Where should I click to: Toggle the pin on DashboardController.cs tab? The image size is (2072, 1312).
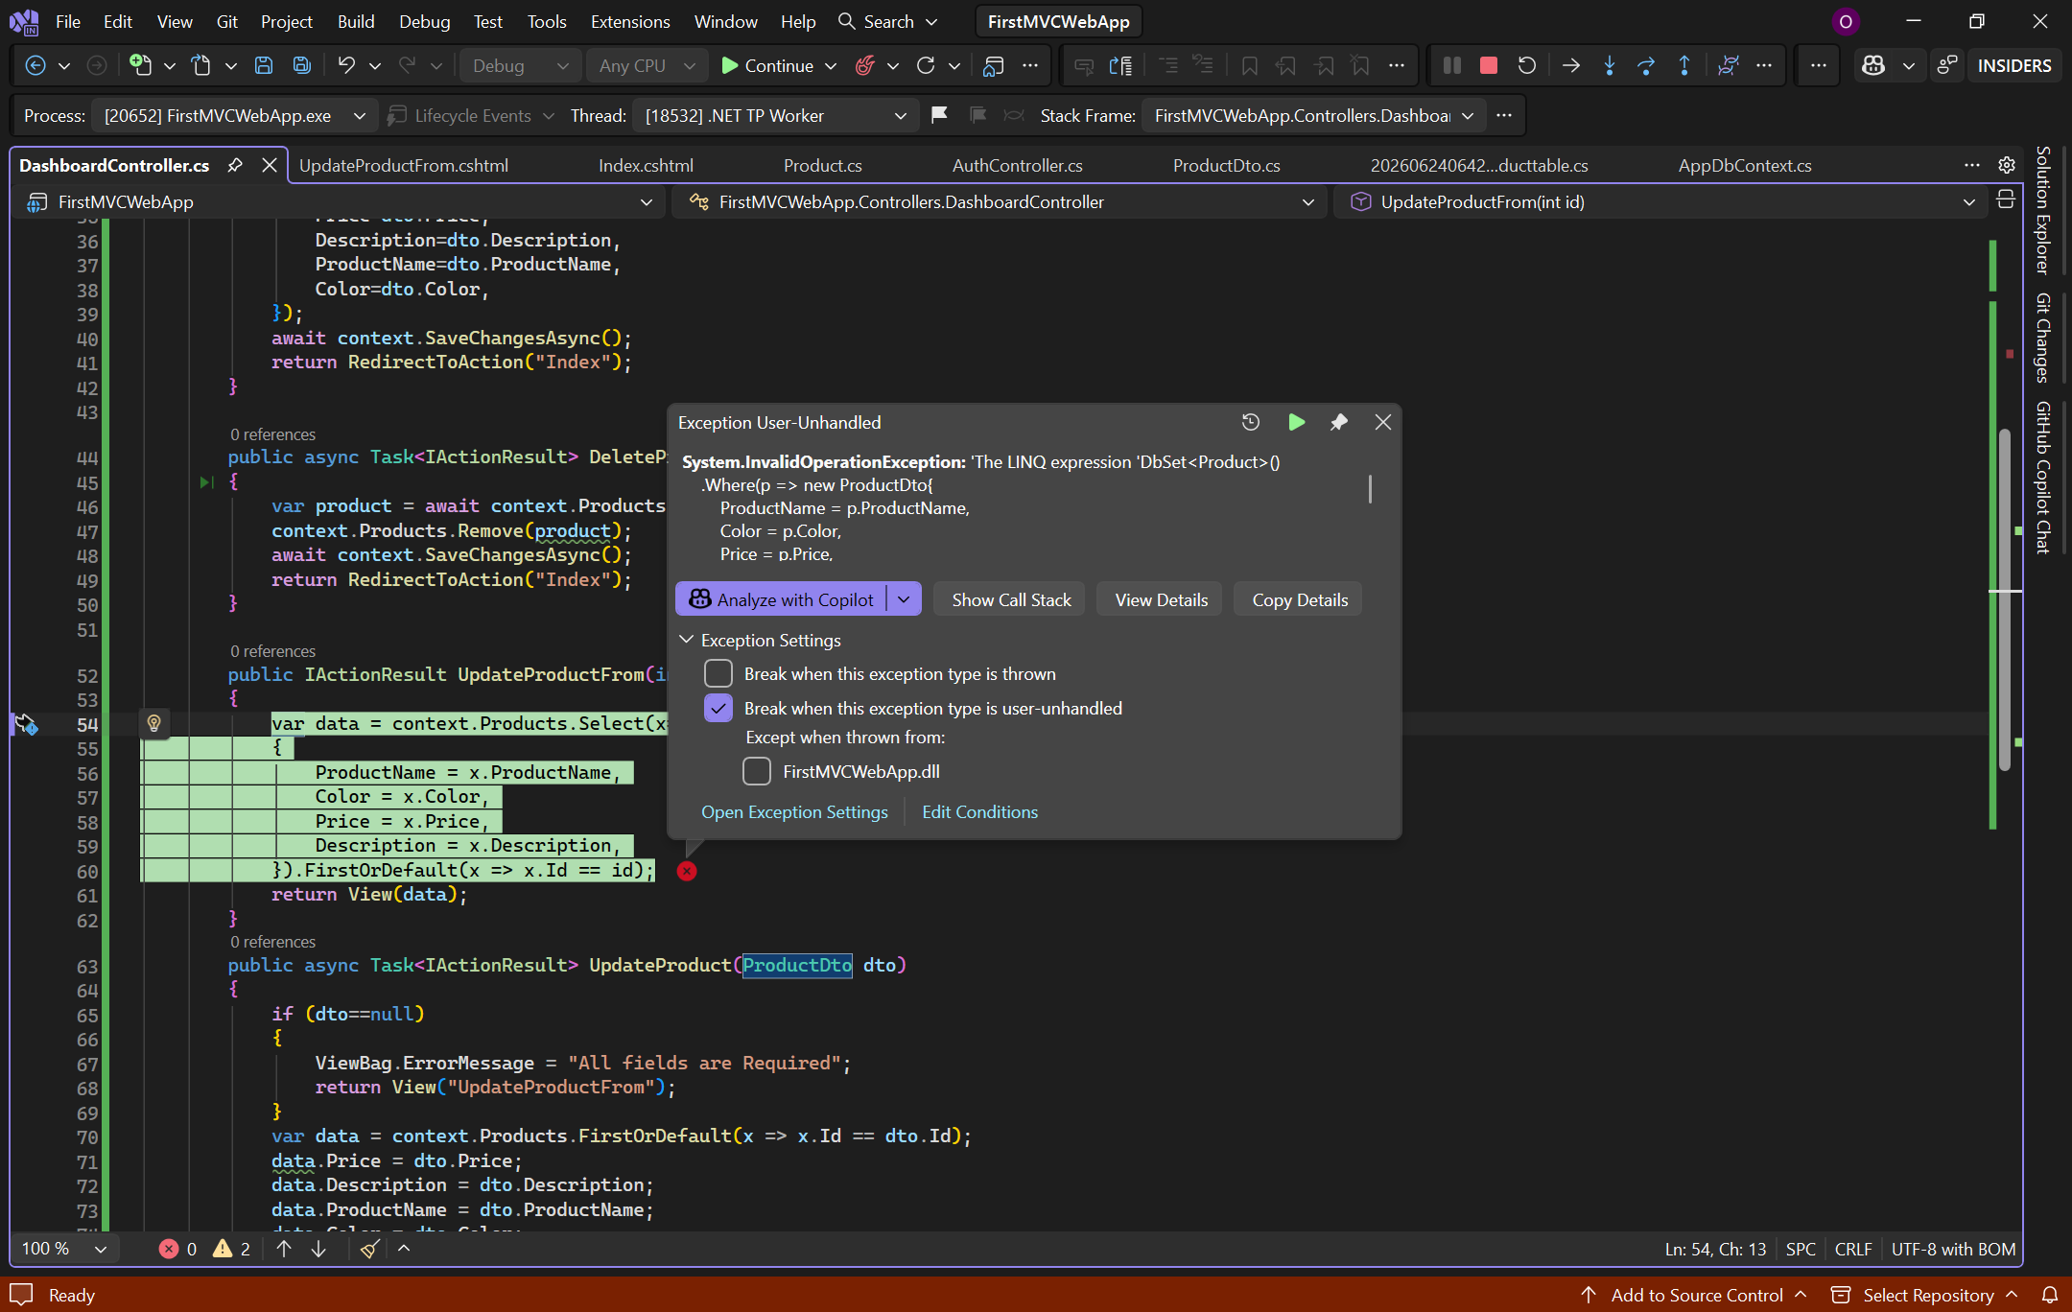coord(235,165)
